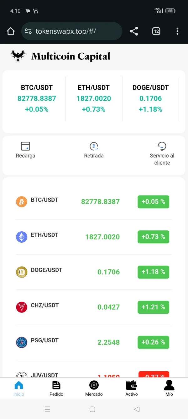Open the Mío profile tab
The height and width of the screenshot is (419, 188).
169,389
